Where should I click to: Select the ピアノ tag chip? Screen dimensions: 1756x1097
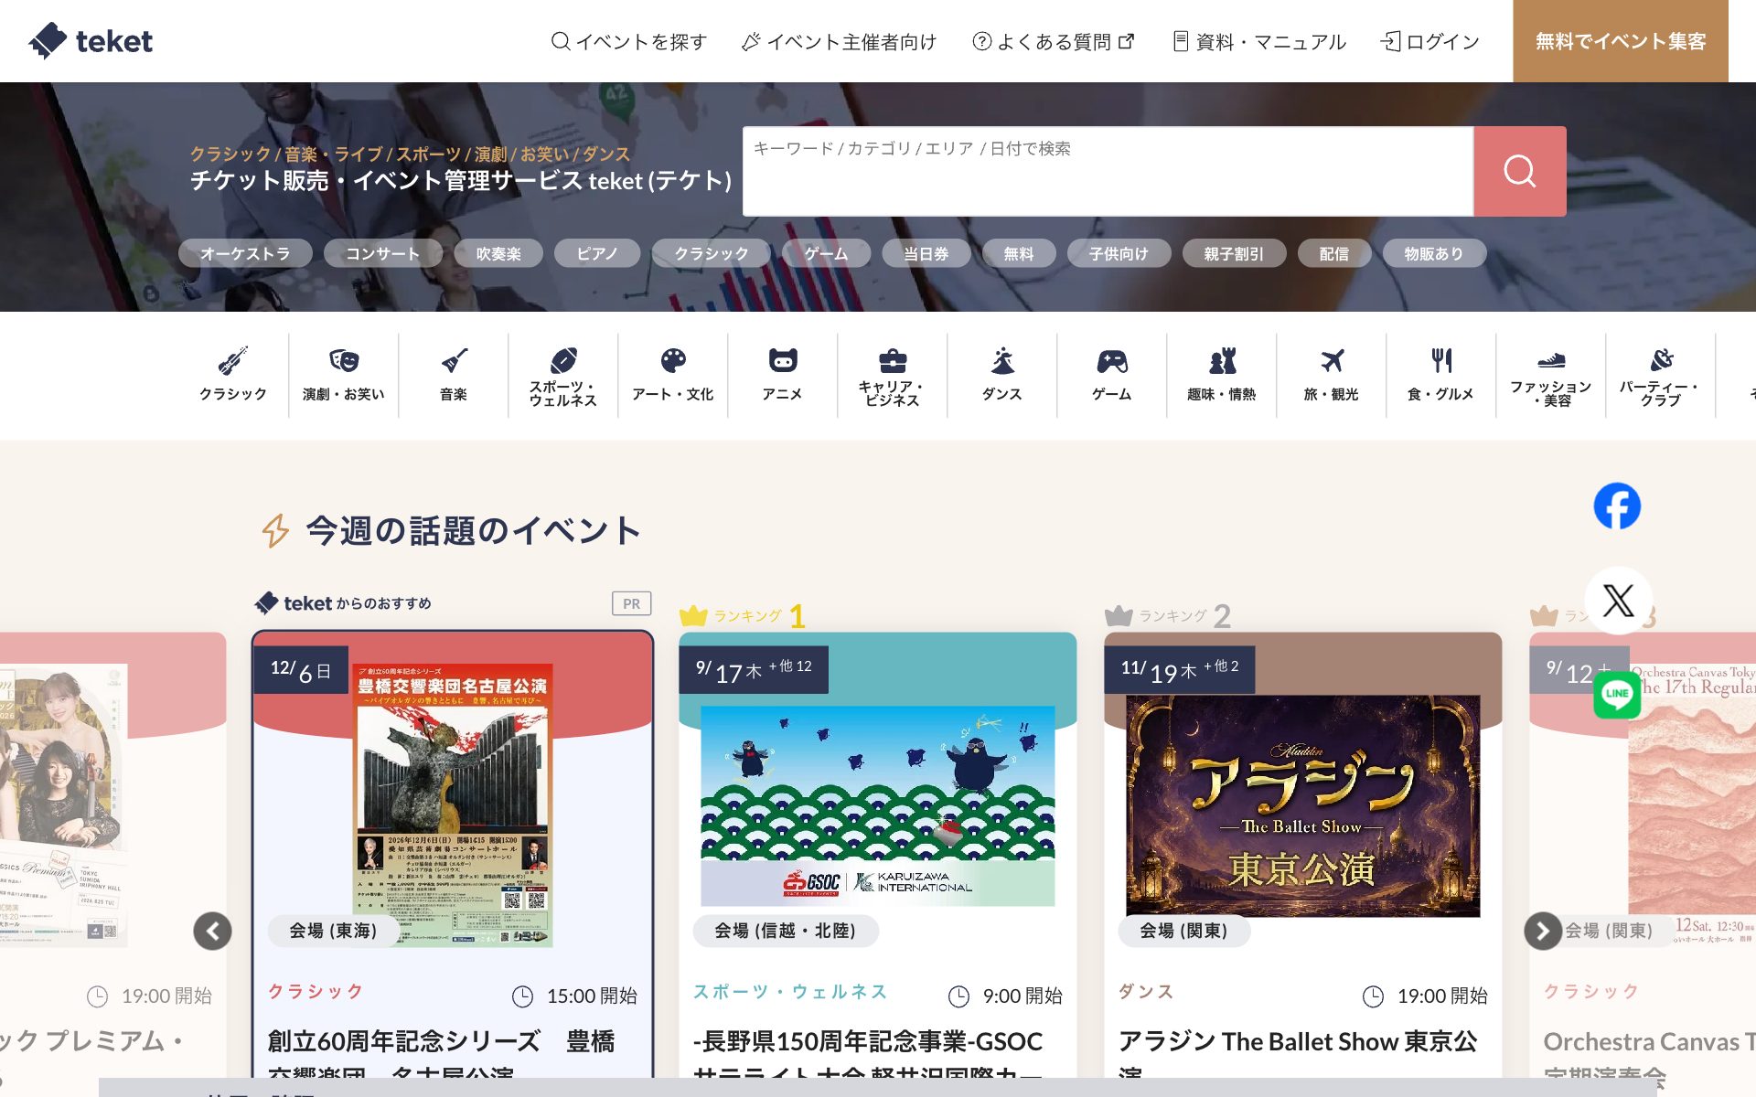[597, 253]
